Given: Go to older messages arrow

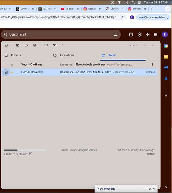Looking at the screenshot, I should [x=152, y=45].
